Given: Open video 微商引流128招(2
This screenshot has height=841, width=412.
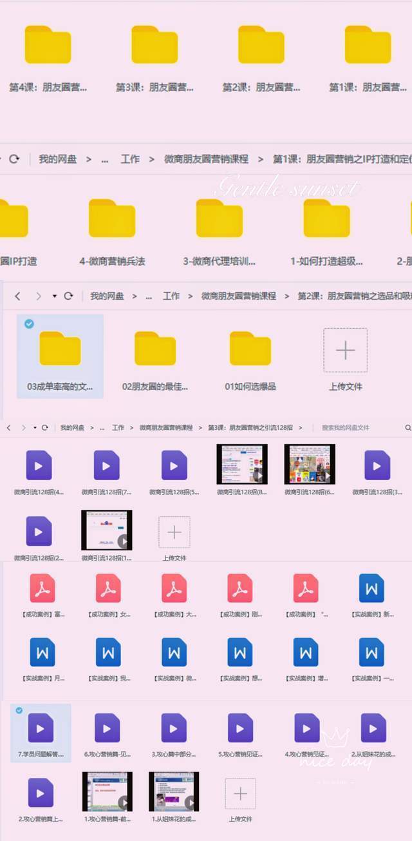Looking at the screenshot, I should pyautogui.click(x=39, y=531).
